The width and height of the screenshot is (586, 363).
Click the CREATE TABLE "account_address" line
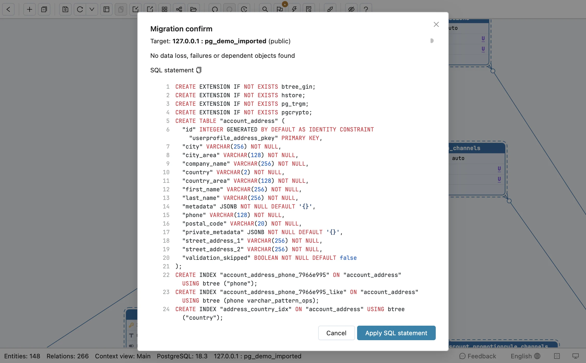coord(230,121)
